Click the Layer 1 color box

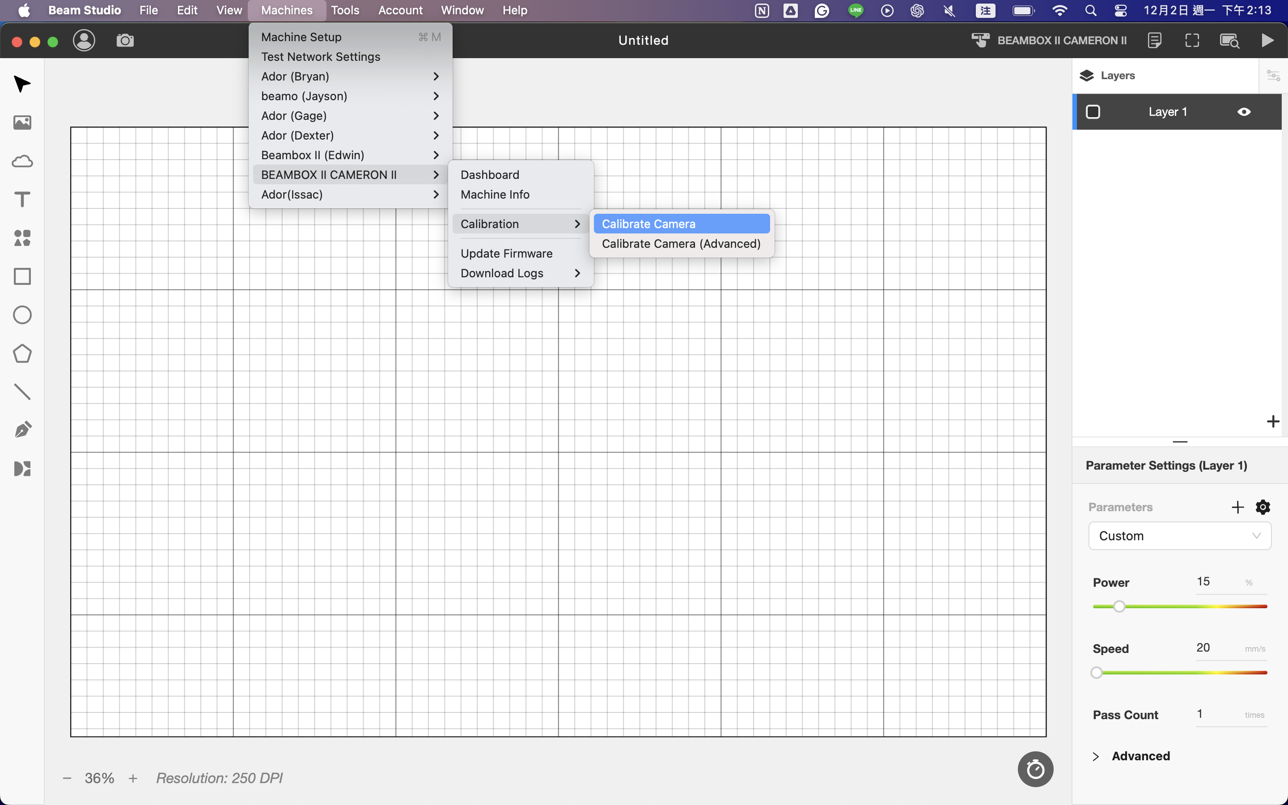1093,112
